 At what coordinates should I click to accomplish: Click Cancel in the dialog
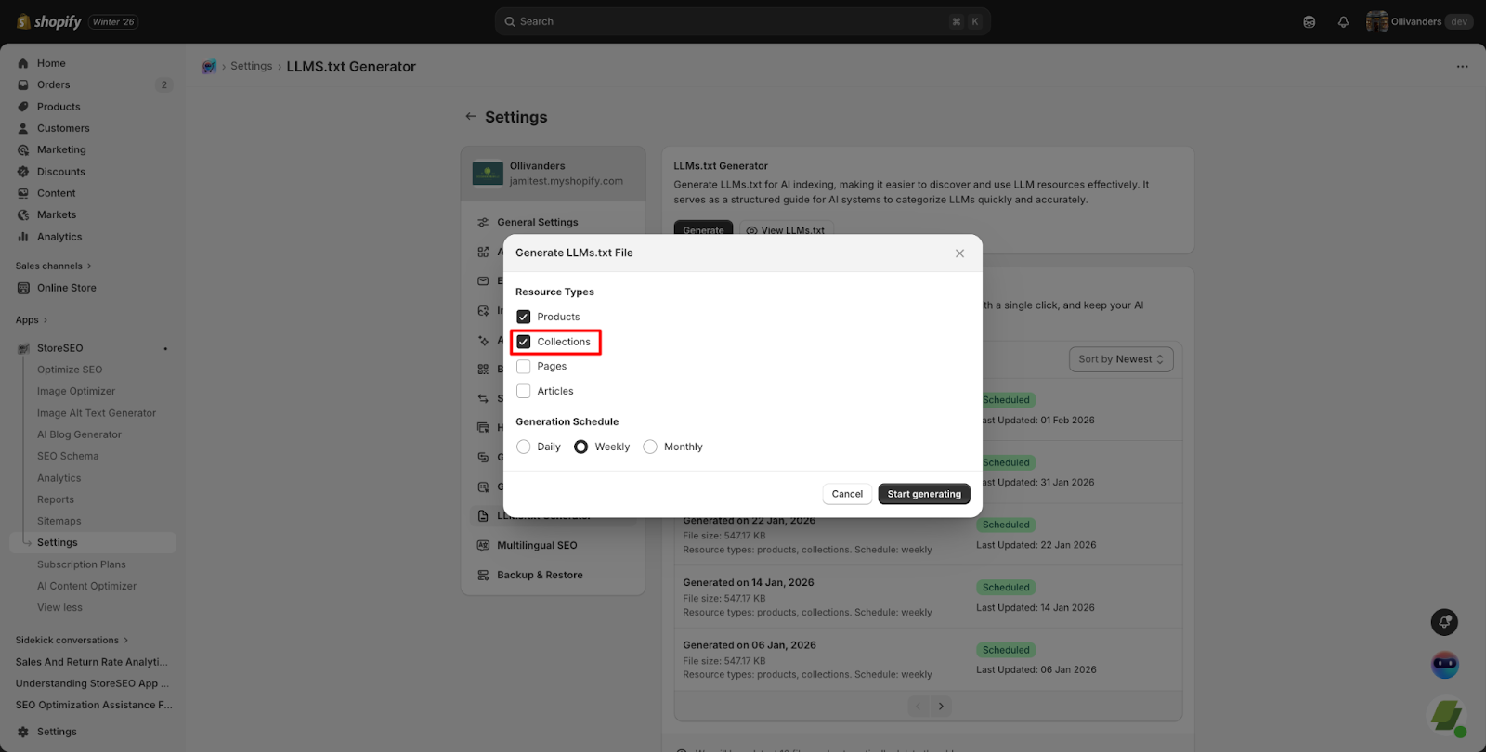(x=847, y=494)
